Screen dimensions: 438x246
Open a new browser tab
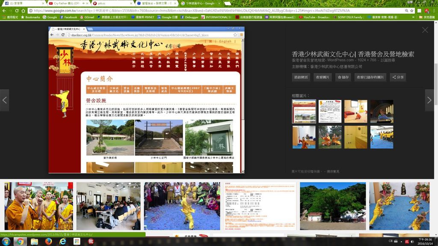tap(228, 3)
